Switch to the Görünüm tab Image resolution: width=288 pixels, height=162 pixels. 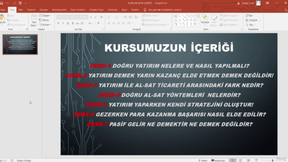[x=112, y=10]
